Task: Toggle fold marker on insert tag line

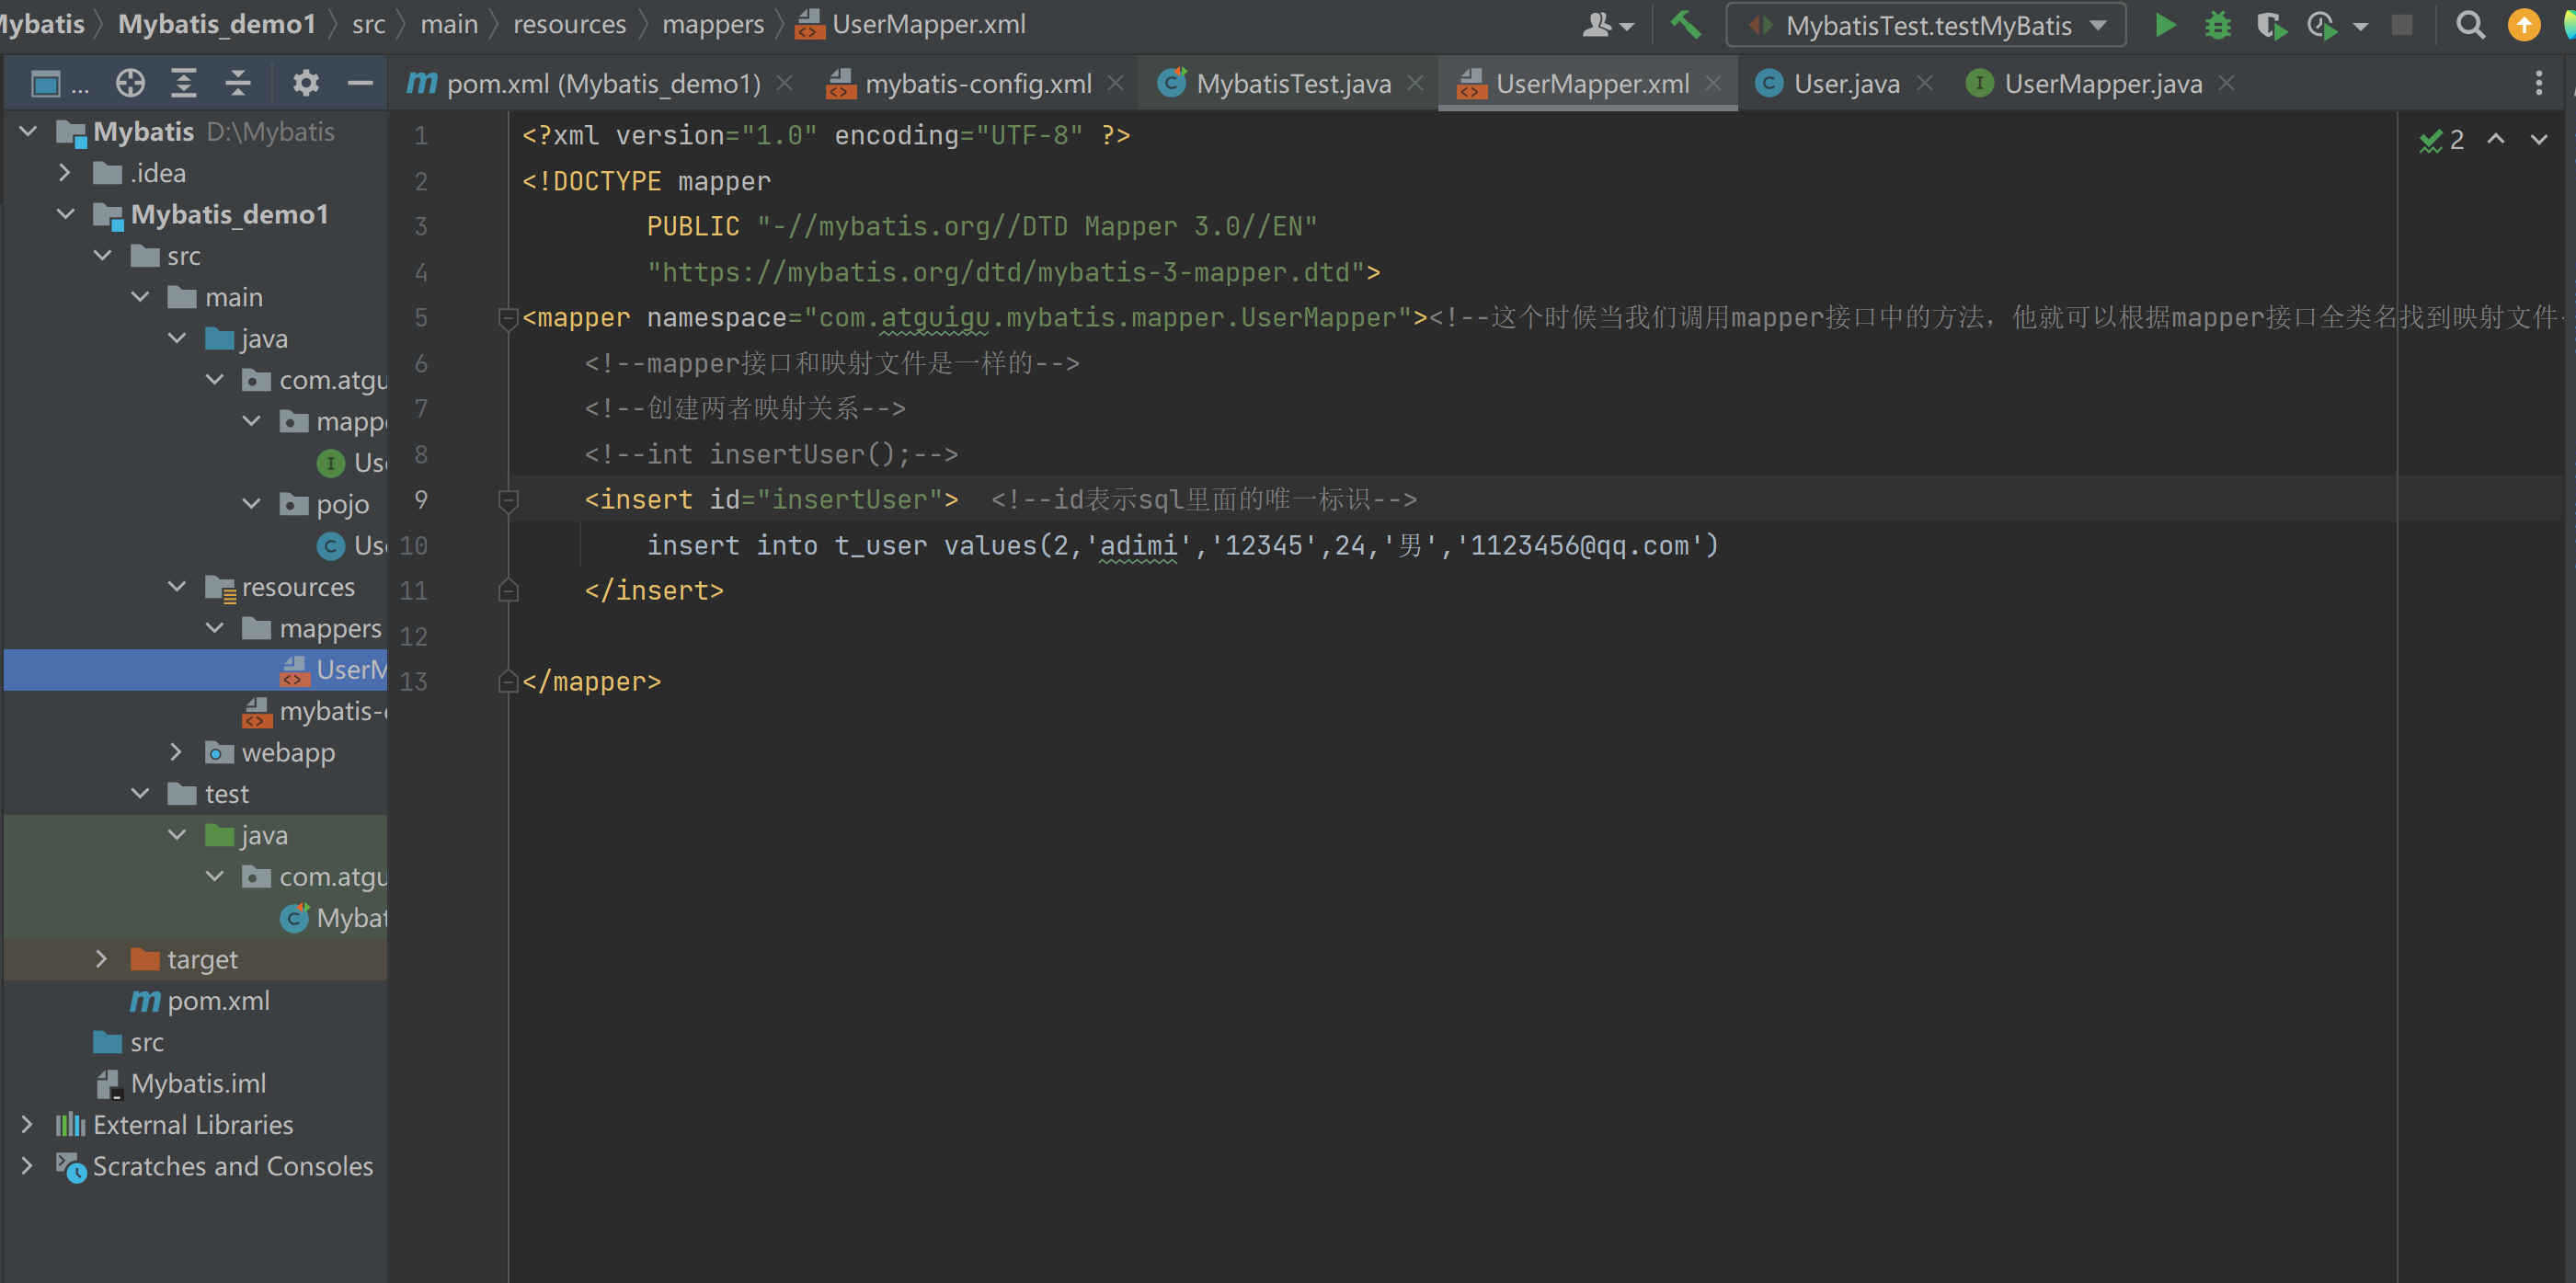Action: 508,499
